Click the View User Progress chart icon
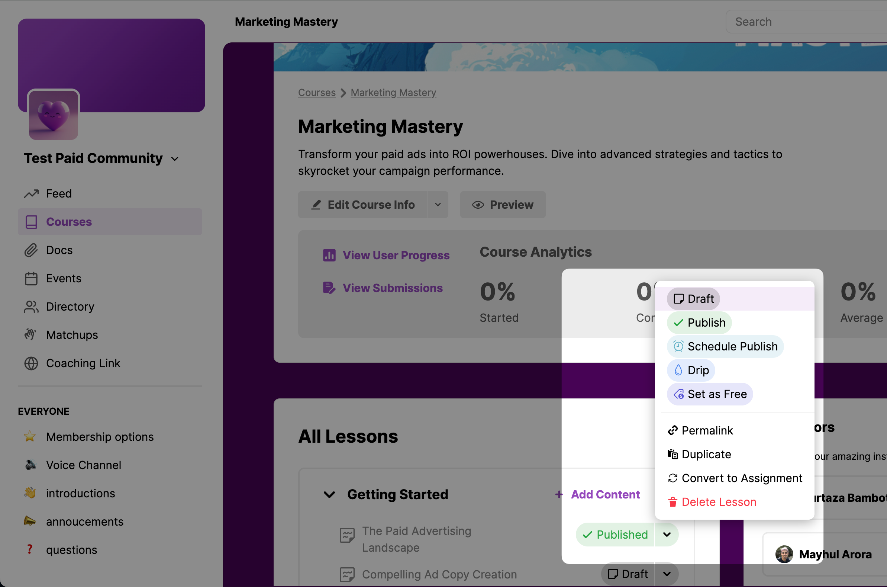The image size is (887, 587). [x=329, y=255]
